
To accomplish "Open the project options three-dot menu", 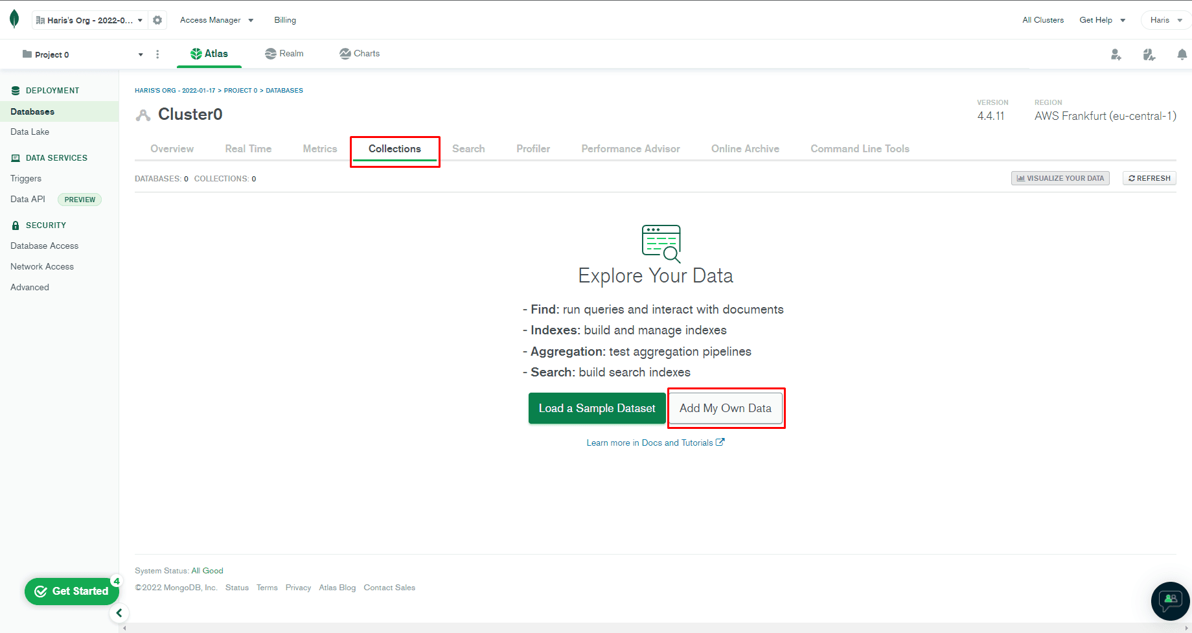I will click(157, 54).
